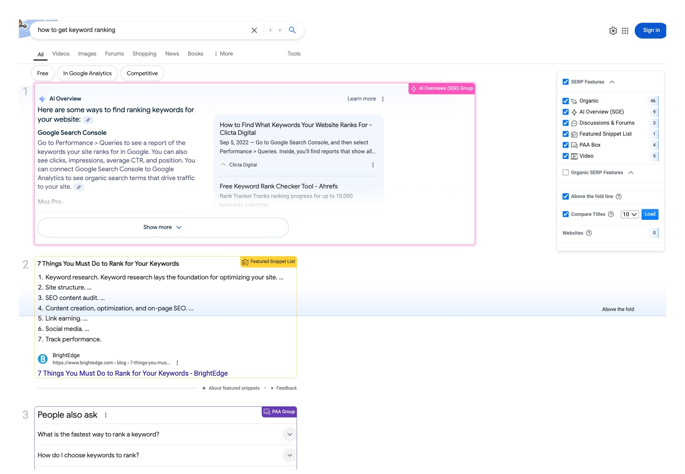Switch to the Videos tab

click(x=61, y=54)
